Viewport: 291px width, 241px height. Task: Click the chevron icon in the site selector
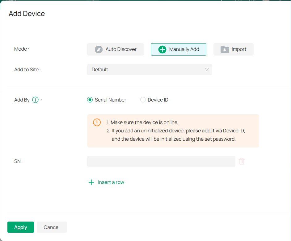pyautogui.click(x=207, y=69)
